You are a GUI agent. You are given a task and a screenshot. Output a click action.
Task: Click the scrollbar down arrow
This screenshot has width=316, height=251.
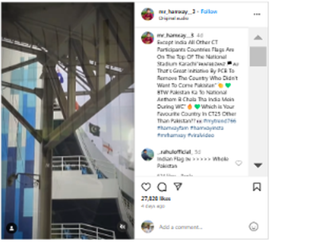click(258, 165)
